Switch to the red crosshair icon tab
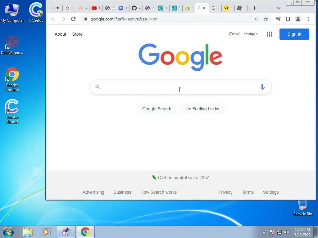The image size is (318, 238). point(70,8)
